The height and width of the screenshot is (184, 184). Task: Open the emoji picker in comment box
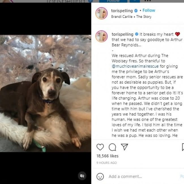tap(100, 176)
